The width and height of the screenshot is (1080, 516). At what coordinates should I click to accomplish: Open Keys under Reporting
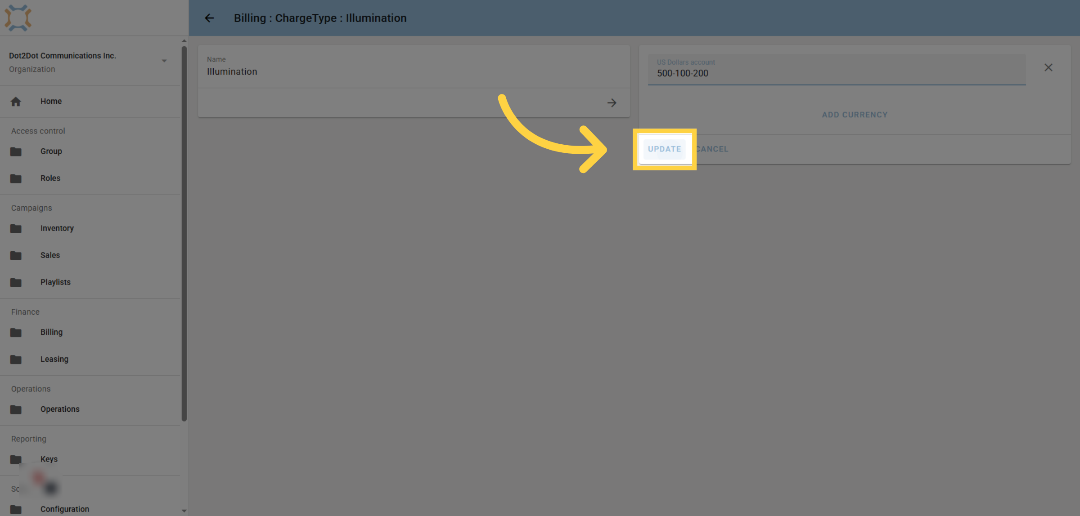49,459
